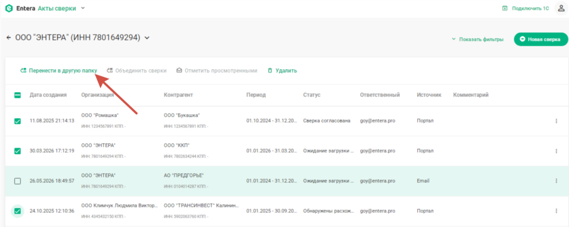The image size is (569, 227).
Task: Click counterparty ООО "ККП"
Action: (177, 145)
